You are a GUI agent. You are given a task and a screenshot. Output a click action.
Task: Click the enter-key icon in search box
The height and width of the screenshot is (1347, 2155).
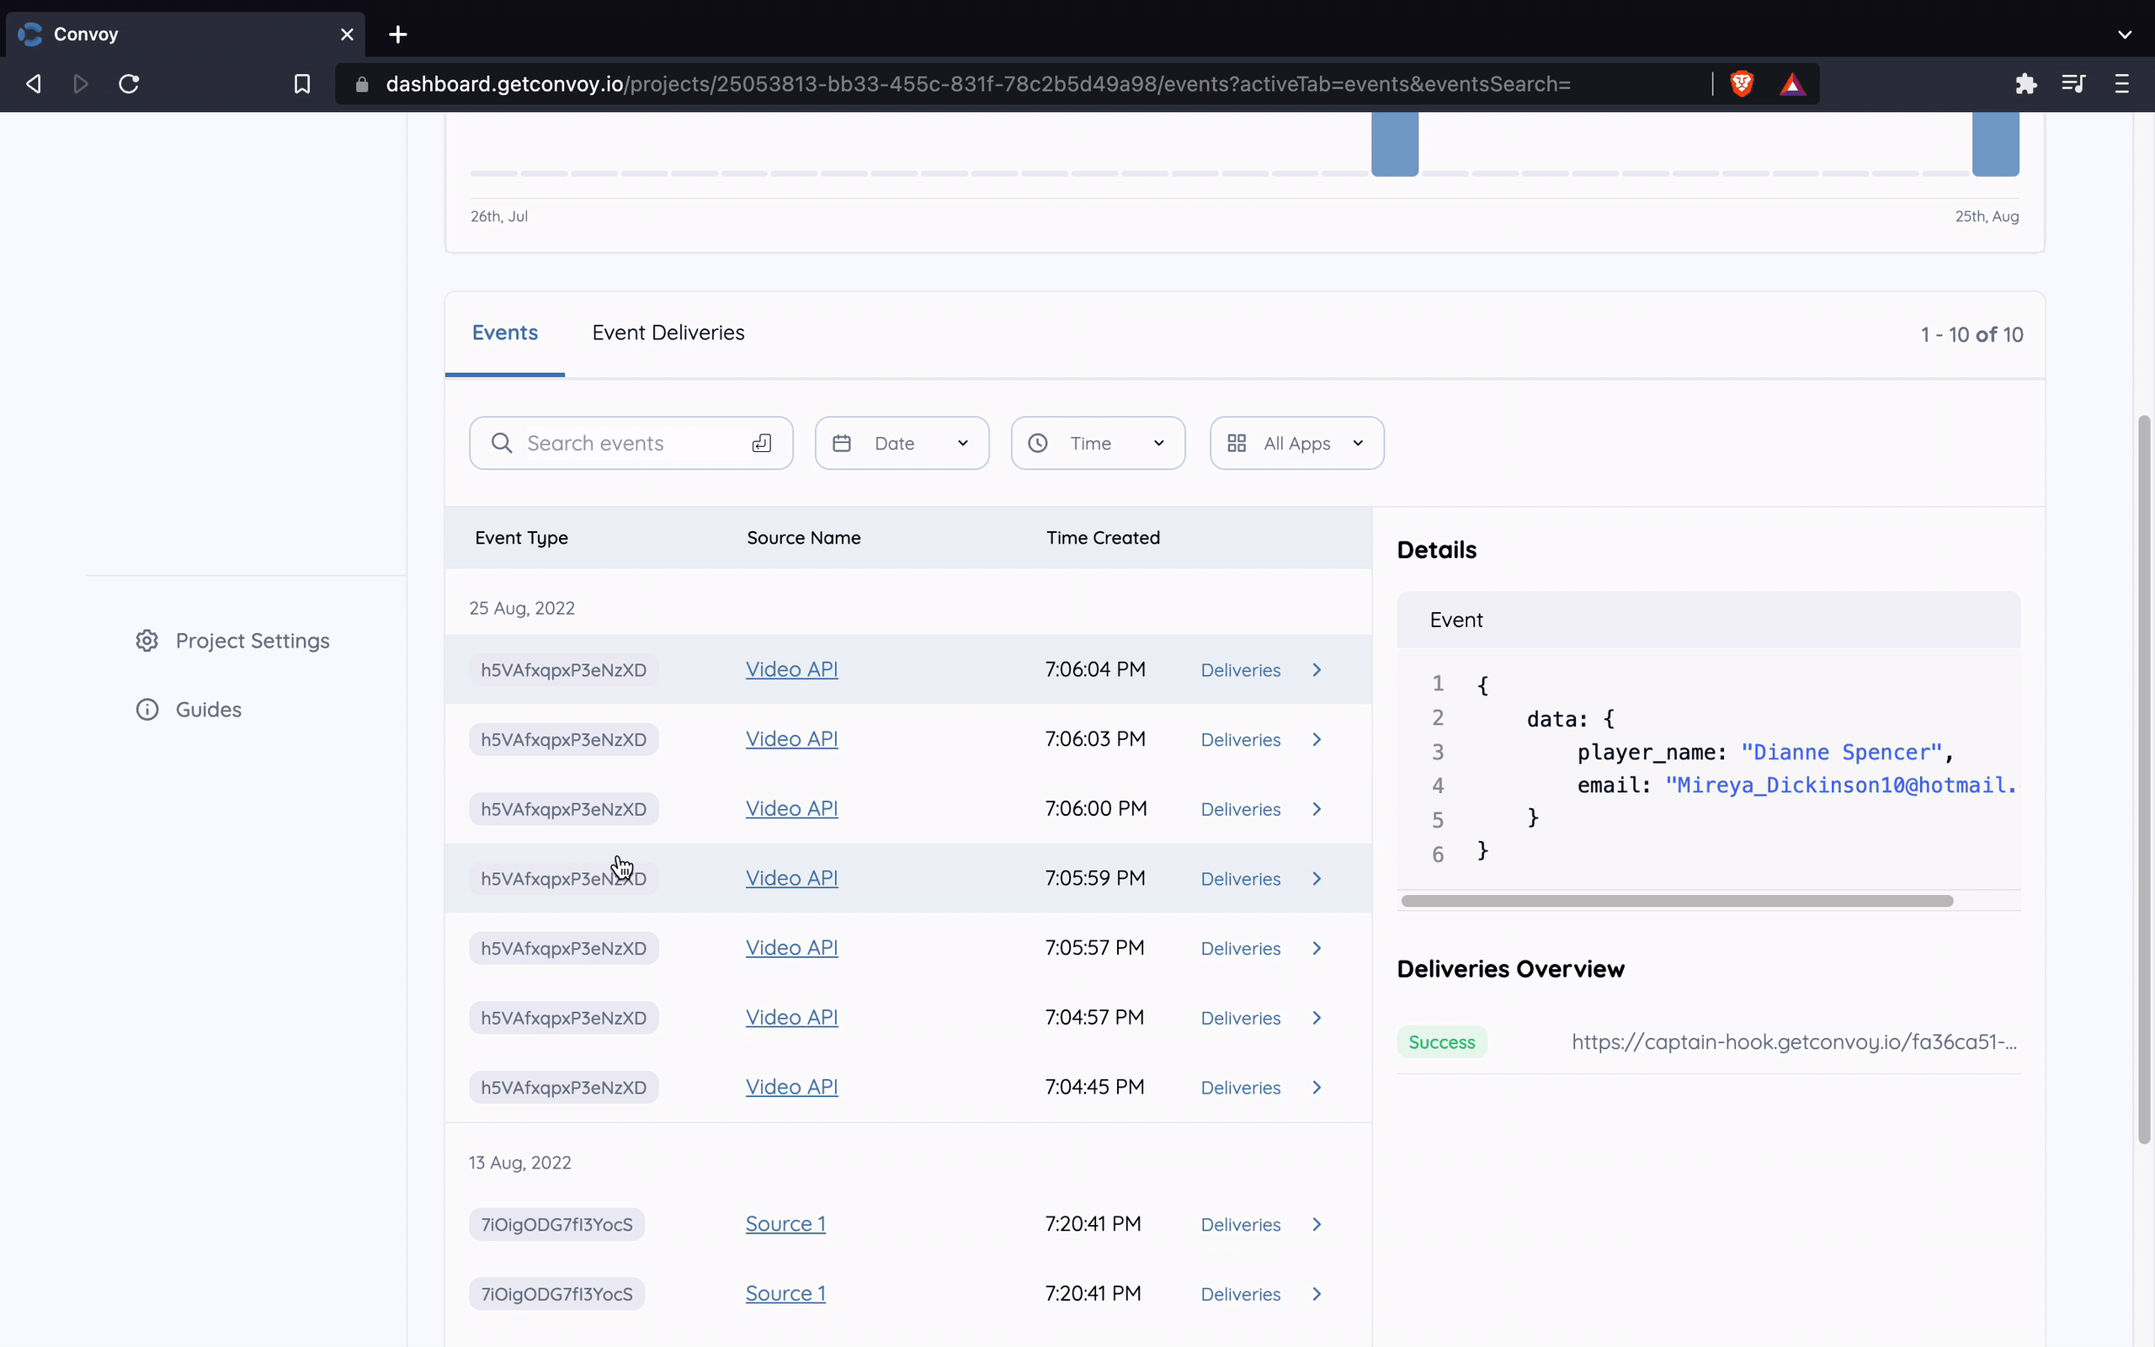coord(761,444)
